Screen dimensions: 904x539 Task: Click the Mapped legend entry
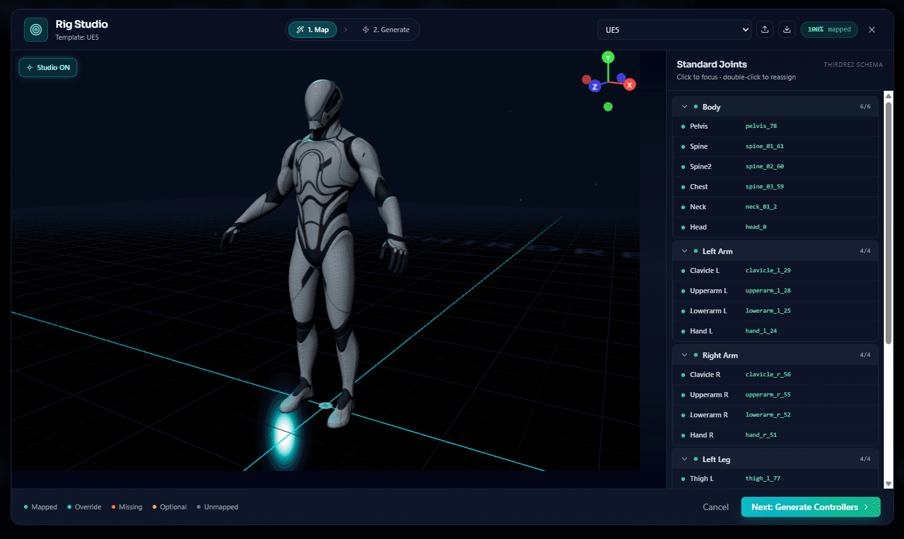coord(40,507)
